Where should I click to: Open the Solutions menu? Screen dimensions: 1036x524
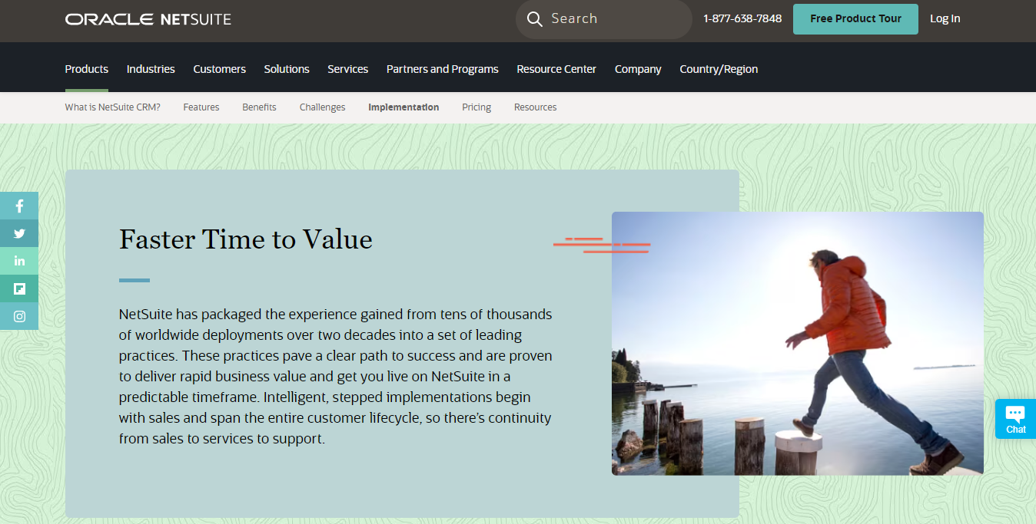pos(287,69)
